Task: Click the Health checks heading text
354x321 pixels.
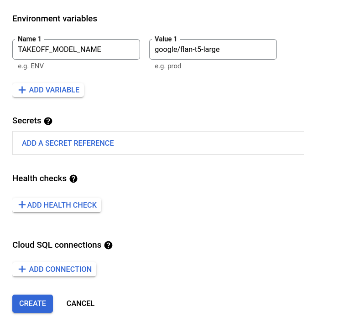Action: click(x=39, y=178)
